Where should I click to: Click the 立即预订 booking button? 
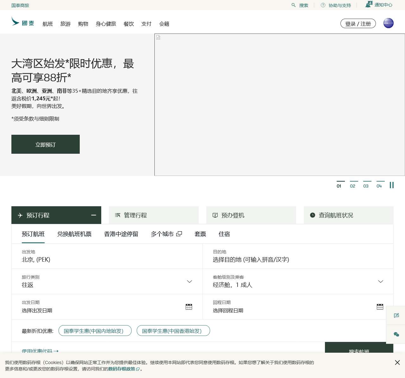pos(45,144)
